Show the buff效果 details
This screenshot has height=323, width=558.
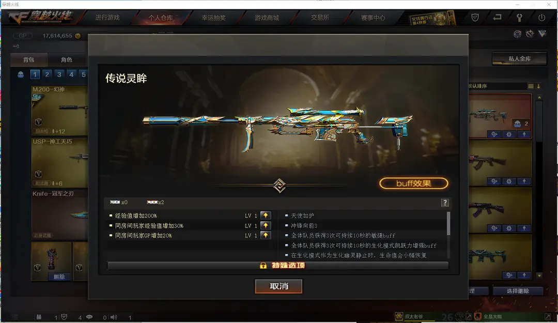[413, 183]
